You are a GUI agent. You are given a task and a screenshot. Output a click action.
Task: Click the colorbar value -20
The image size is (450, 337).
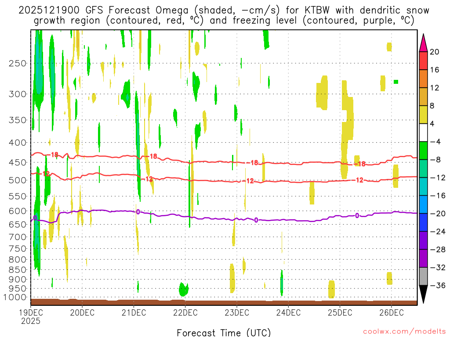tap(437, 214)
